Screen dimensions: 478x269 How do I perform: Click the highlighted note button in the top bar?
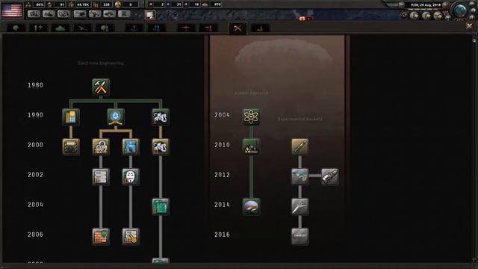(150, 15)
